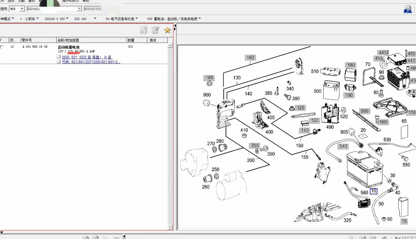Select callout 405 in the diagram

click(271, 118)
